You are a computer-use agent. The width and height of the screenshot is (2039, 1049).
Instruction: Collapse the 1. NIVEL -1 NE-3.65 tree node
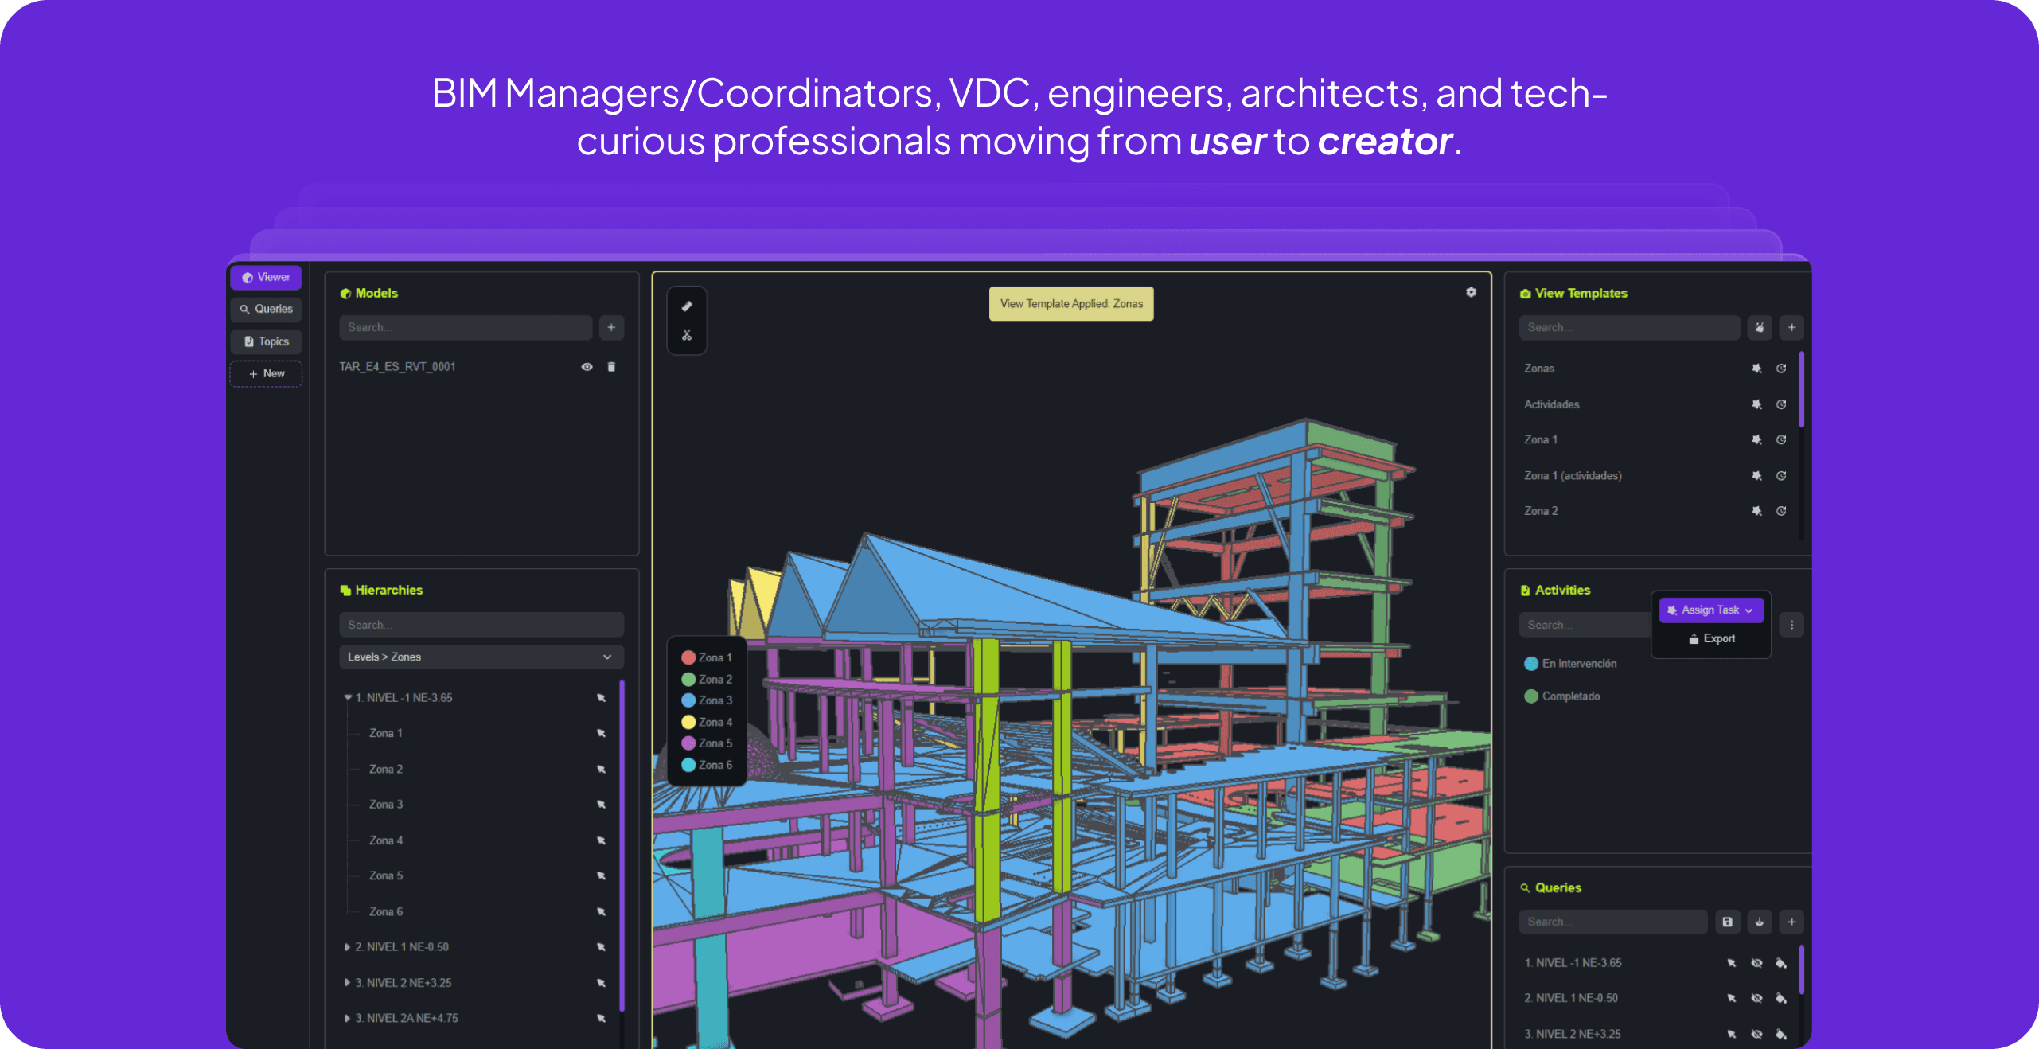click(x=347, y=697)
